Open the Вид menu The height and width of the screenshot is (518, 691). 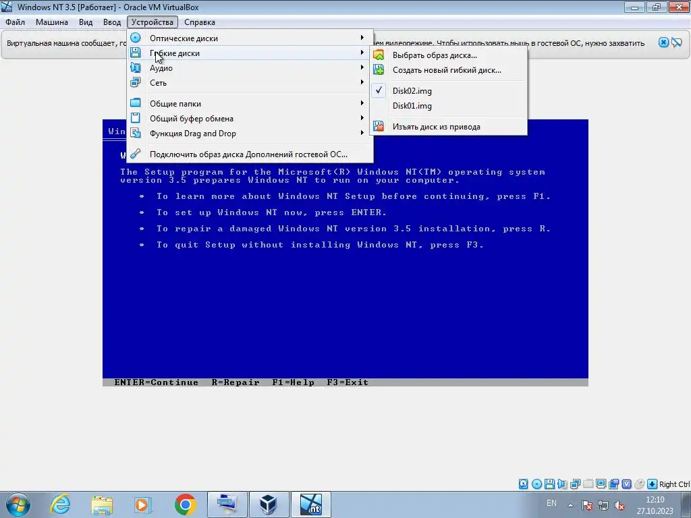pyautogui.click(x=86, y=22)
